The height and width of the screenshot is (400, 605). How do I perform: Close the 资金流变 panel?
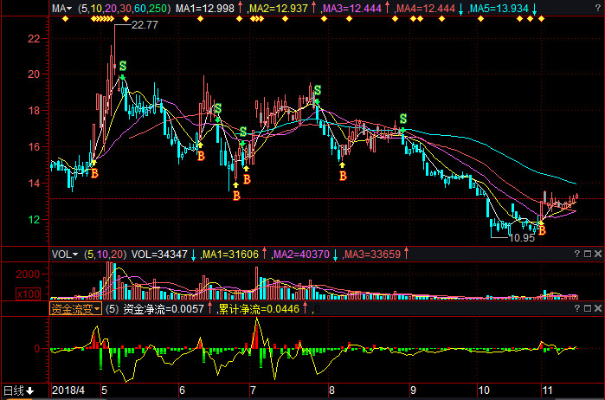(x=597, y=307)
